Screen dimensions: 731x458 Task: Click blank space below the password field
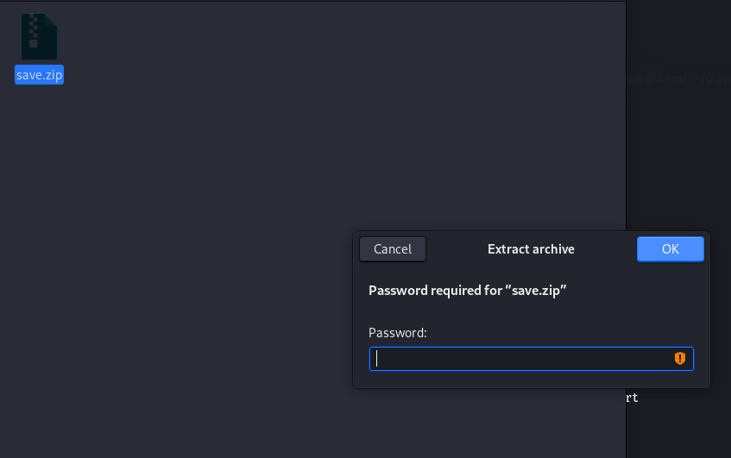tap(531, 379)
